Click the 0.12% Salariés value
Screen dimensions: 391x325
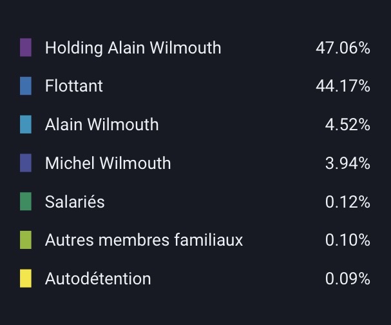(347, 202)
